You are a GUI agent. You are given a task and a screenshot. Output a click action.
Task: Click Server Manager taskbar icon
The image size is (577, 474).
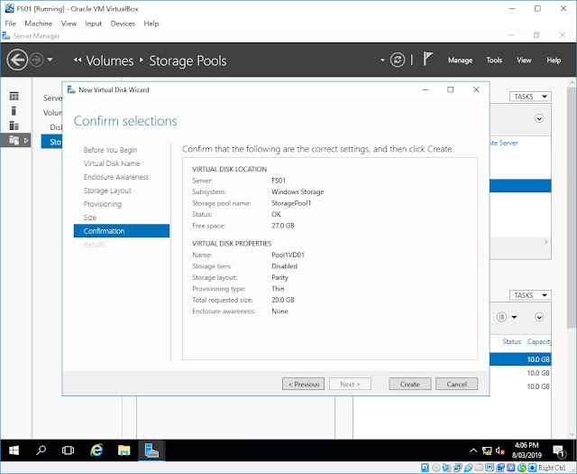(151, 450)
